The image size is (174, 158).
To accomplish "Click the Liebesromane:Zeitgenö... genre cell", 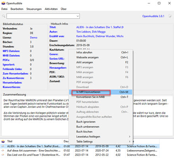I will pos(142,150).
